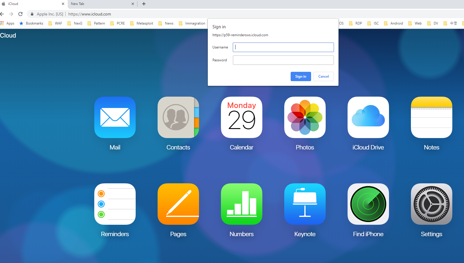Open the Metasploit bookmark folder
The image size is (464, 263).
[142, 23]
